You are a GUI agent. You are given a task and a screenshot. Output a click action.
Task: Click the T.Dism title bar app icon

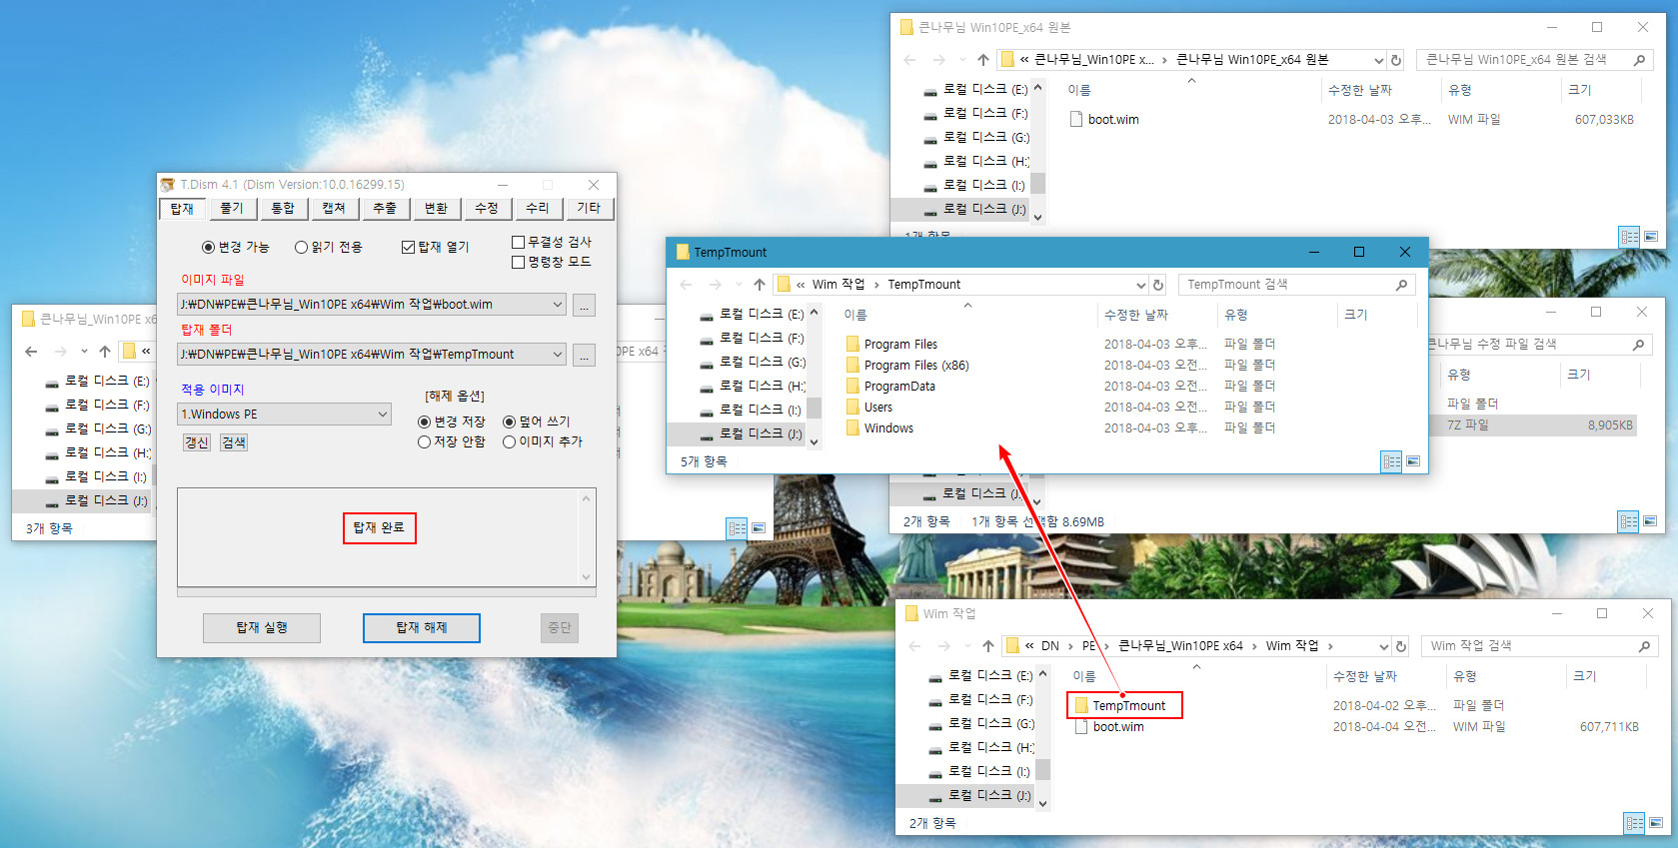coord(168,185)
